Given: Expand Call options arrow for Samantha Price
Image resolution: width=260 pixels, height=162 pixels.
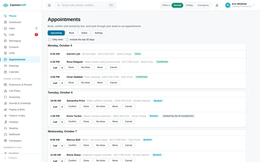Looking at the screenshot, I should coord(62,107).
